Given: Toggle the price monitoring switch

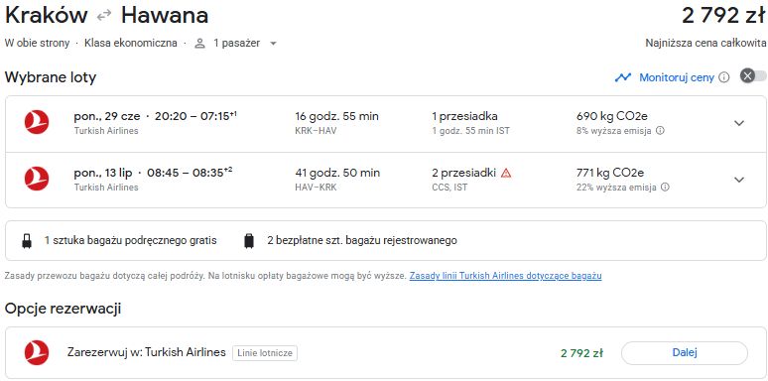Looking at the screenshot, I should pyautogui.click(x=753, y=76).
